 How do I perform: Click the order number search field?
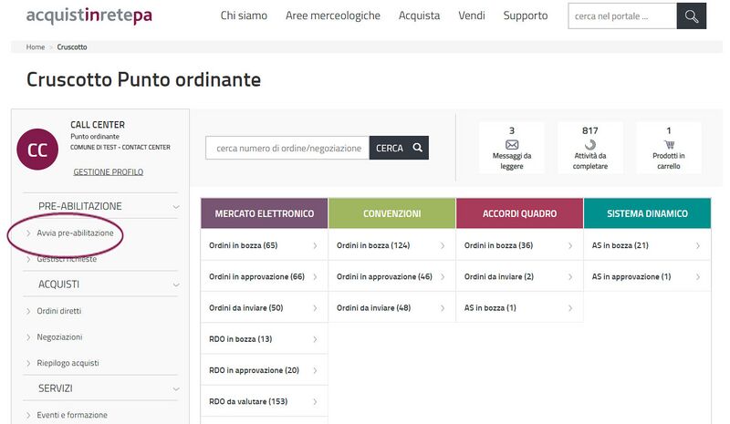click(287, 148)
